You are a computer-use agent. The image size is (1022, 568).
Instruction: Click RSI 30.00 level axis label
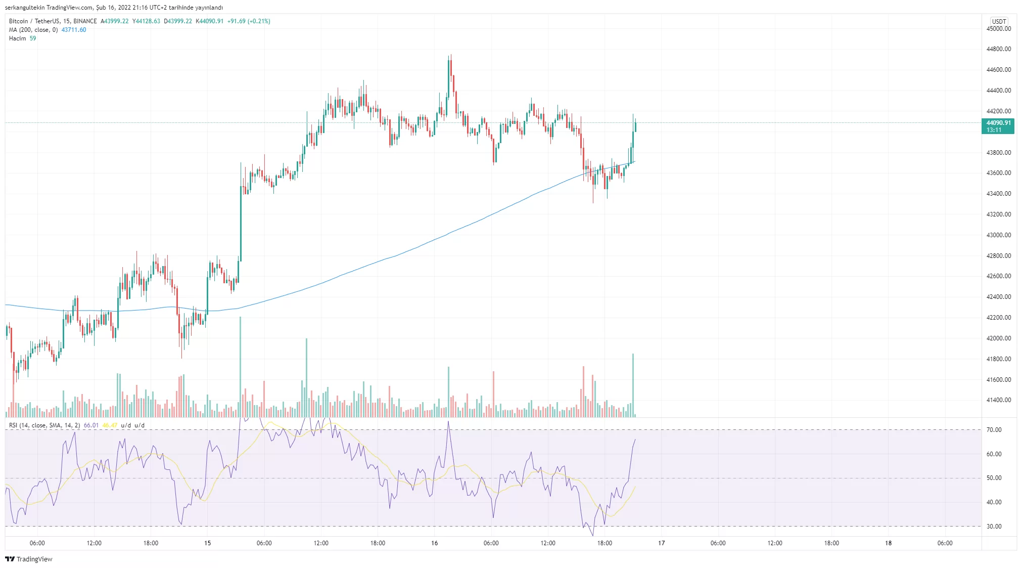point(994,527)
